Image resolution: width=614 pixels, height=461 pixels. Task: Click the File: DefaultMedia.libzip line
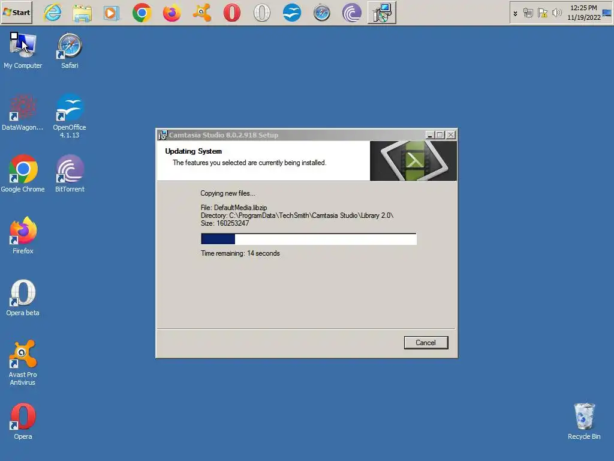pos(234,208)
